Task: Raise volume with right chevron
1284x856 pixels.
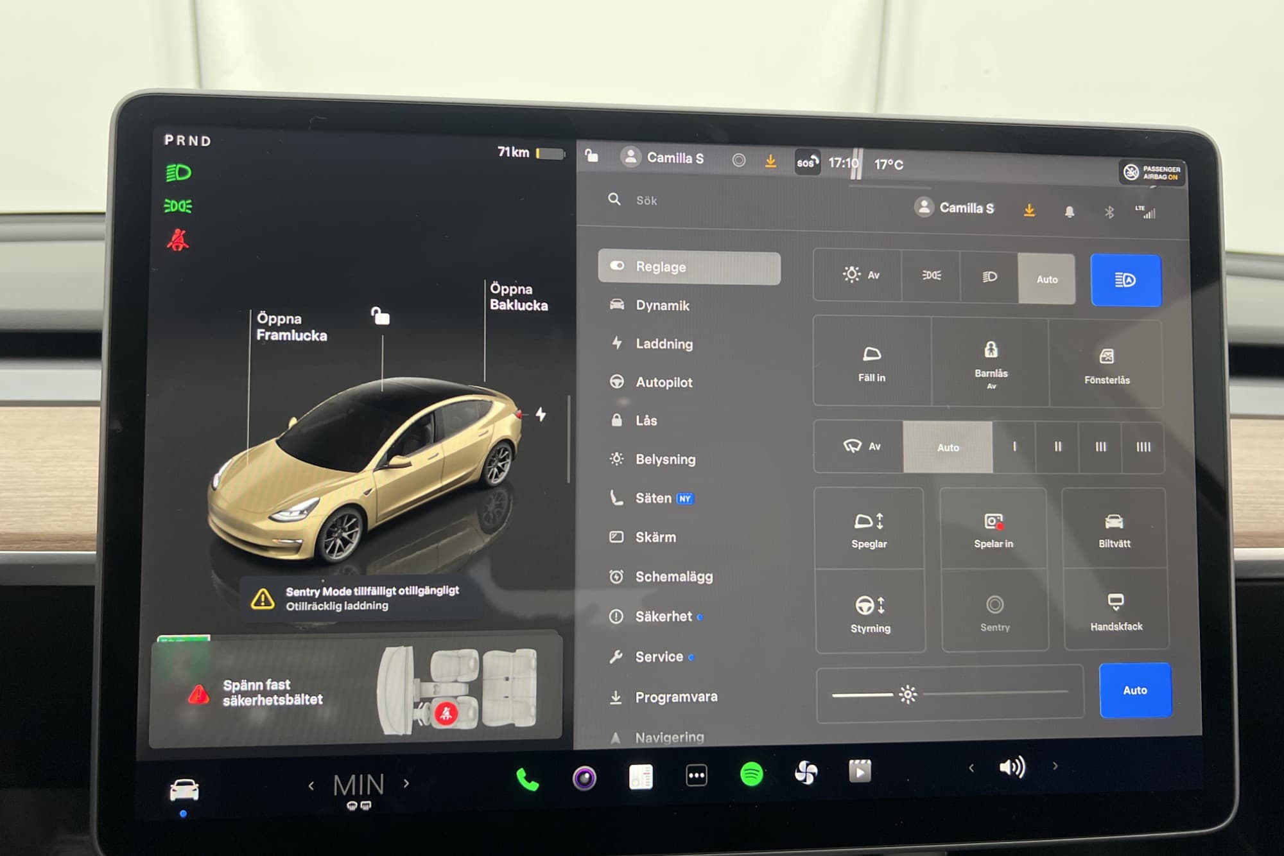Action: (1055, 765)
